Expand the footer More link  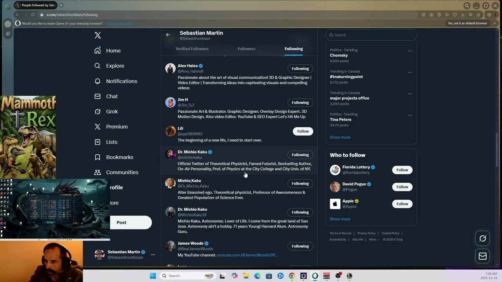pos(374,240)
